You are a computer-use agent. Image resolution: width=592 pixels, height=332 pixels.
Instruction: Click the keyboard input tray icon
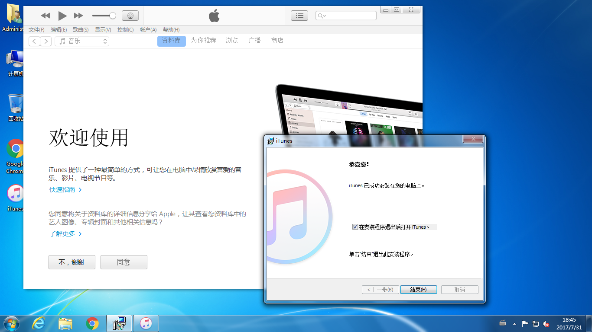pyautogui.click(x=503, y=323)
